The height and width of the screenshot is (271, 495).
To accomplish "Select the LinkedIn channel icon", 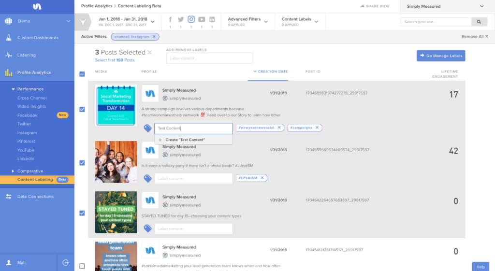I will coord(212,19).
